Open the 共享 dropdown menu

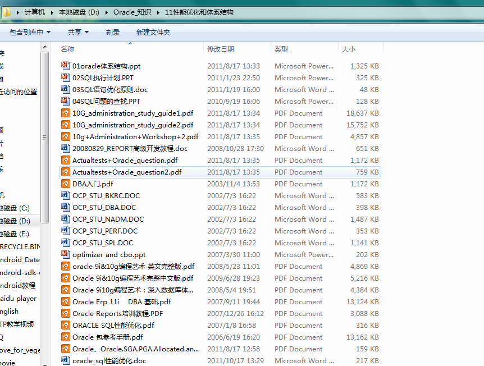point(78,32)
